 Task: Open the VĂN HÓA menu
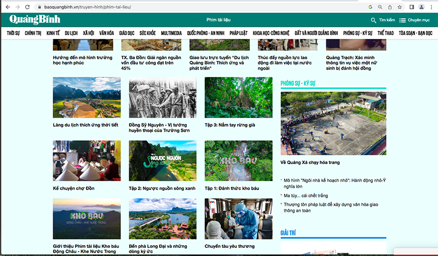point(106,33)
